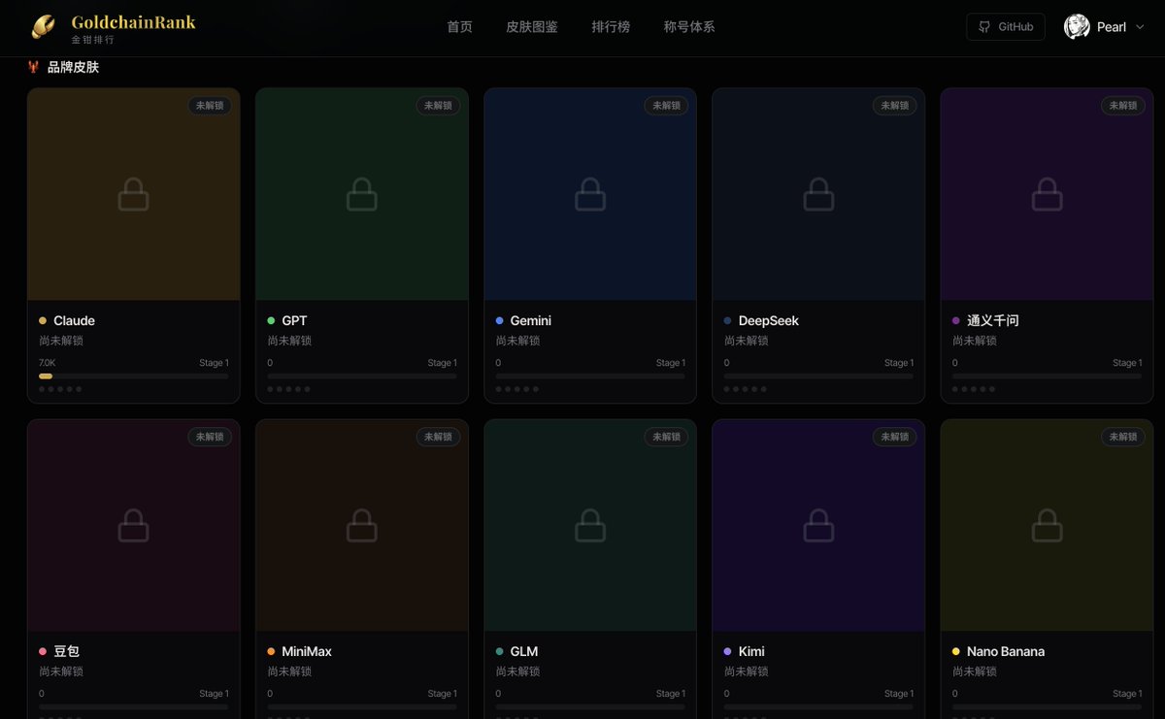Click the DeepSeek card name text
1165x719 pixels.
click(768, 320)
